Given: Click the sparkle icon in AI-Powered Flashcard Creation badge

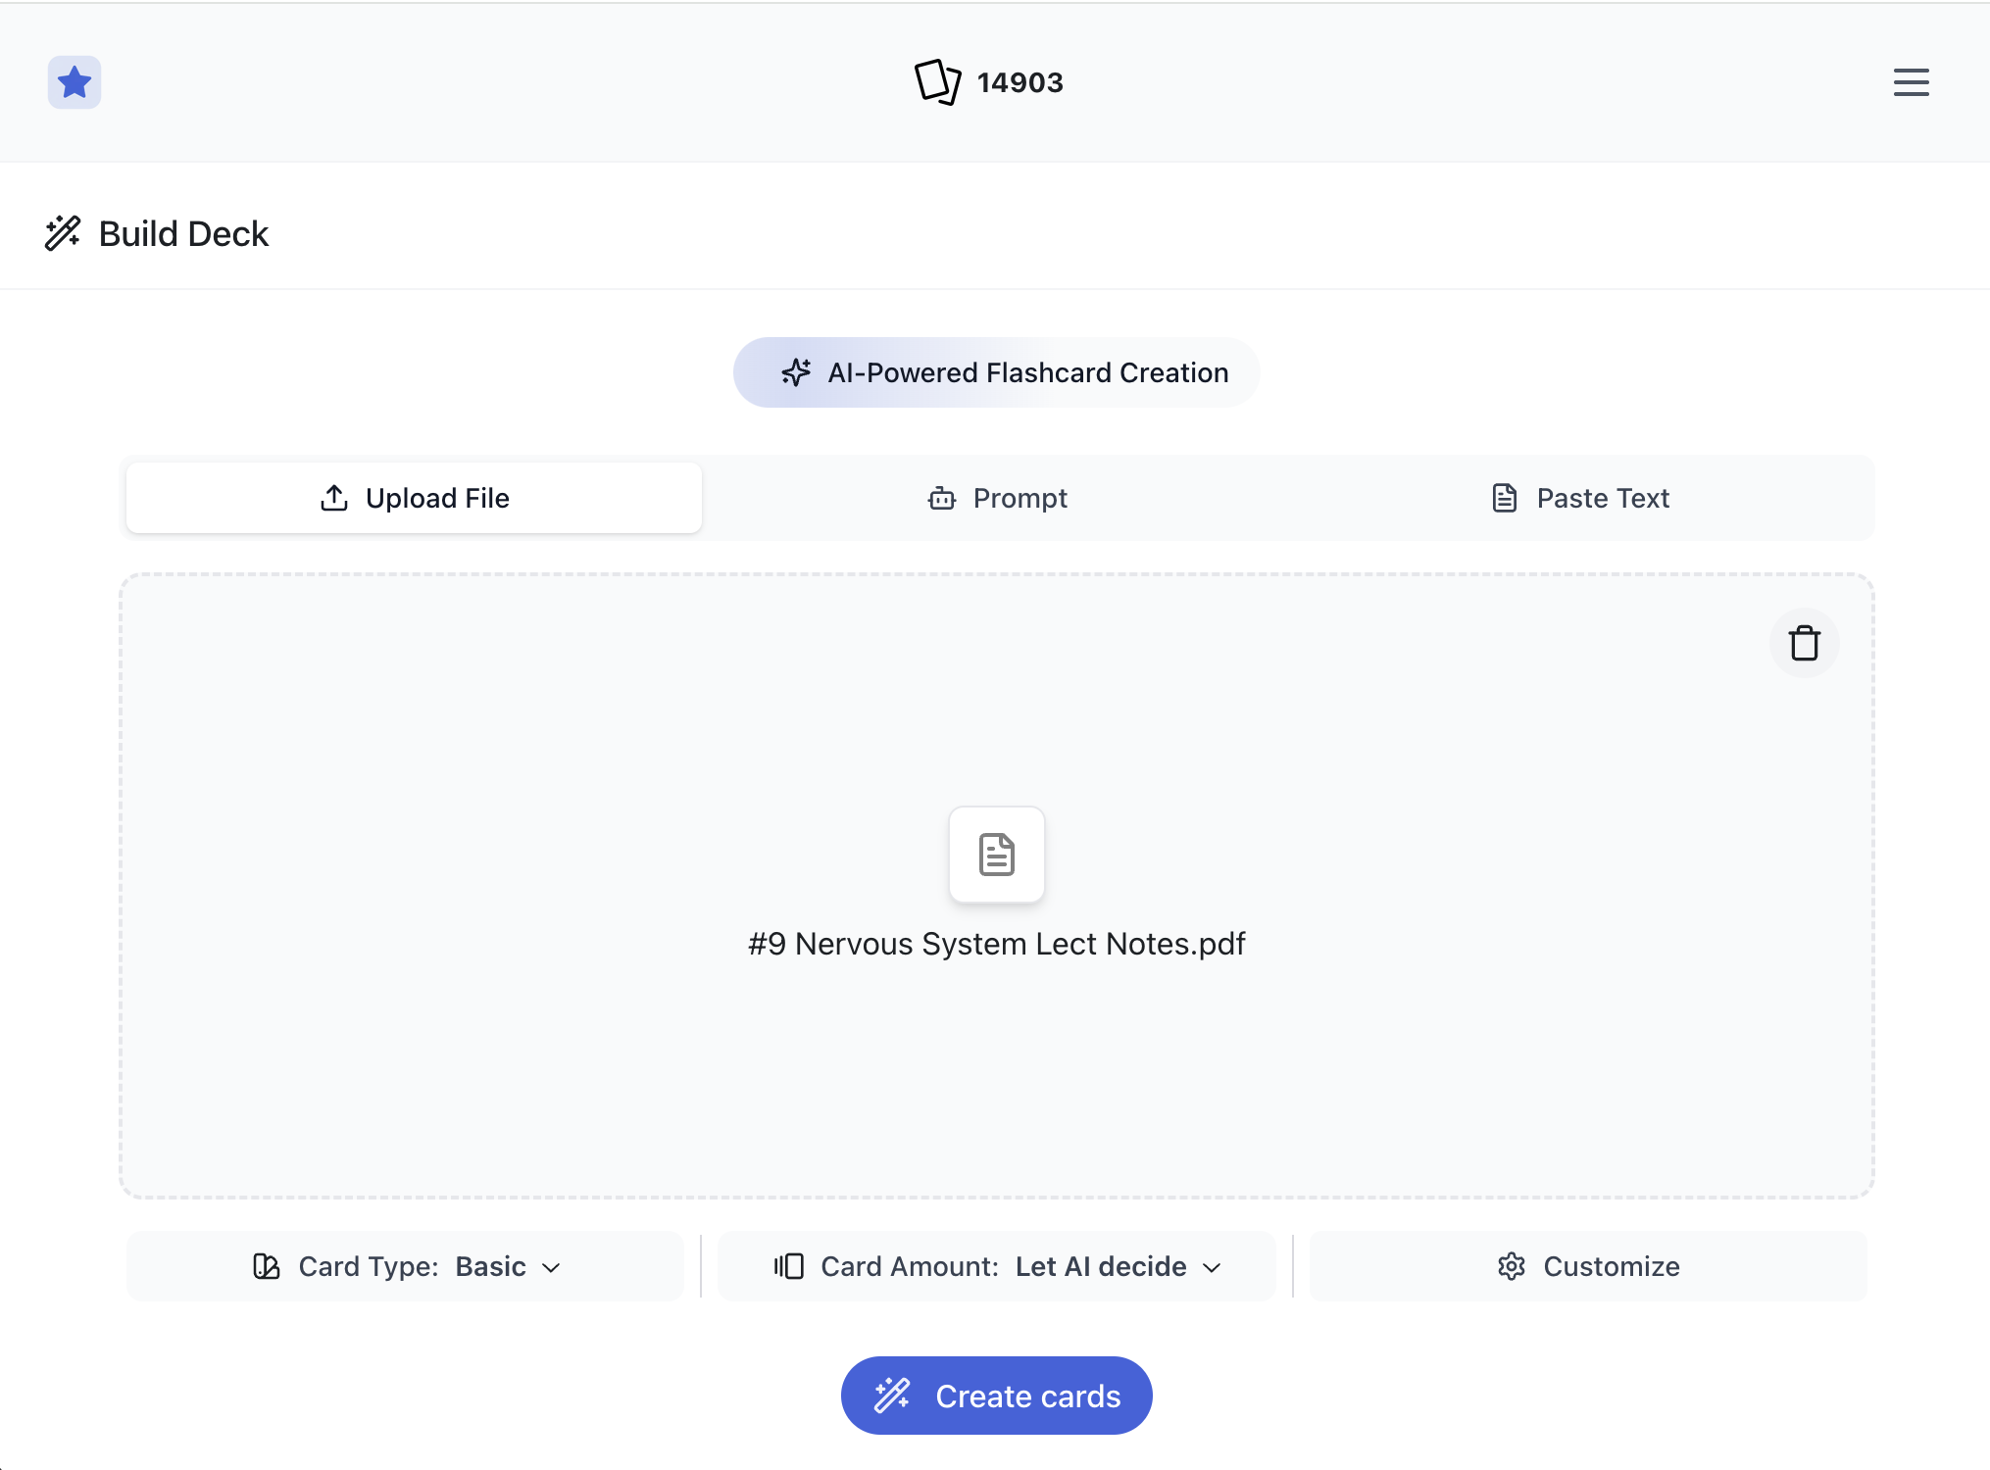Looking at the screenshot, I should [x=795, y=372].
